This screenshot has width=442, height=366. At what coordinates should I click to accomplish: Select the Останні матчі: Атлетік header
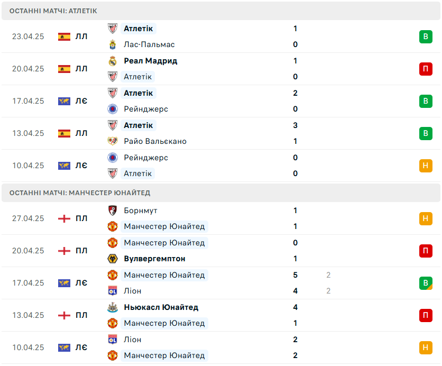(221, 11)
